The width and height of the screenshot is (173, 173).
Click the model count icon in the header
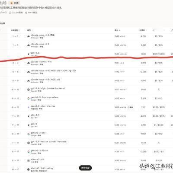(26, 13)
